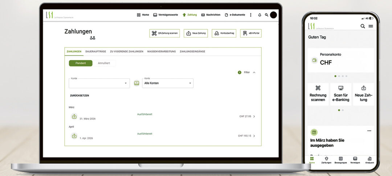Click ZURÜCKSETZEN to reset filters
The height and width of the screenshot is (176, 392).
(79, 96)
